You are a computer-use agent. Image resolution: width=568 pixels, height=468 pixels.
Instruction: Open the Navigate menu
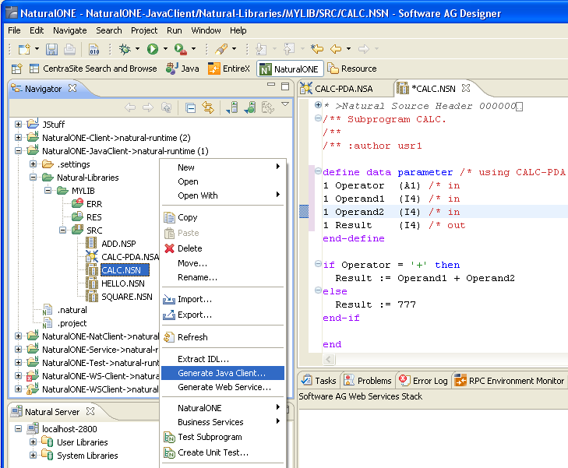tap(70, 30)
